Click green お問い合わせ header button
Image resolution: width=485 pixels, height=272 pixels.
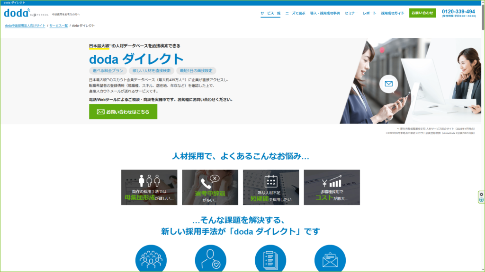click(422, 13)
